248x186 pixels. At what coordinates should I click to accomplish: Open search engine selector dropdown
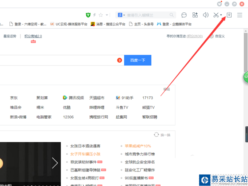(121, 15)
